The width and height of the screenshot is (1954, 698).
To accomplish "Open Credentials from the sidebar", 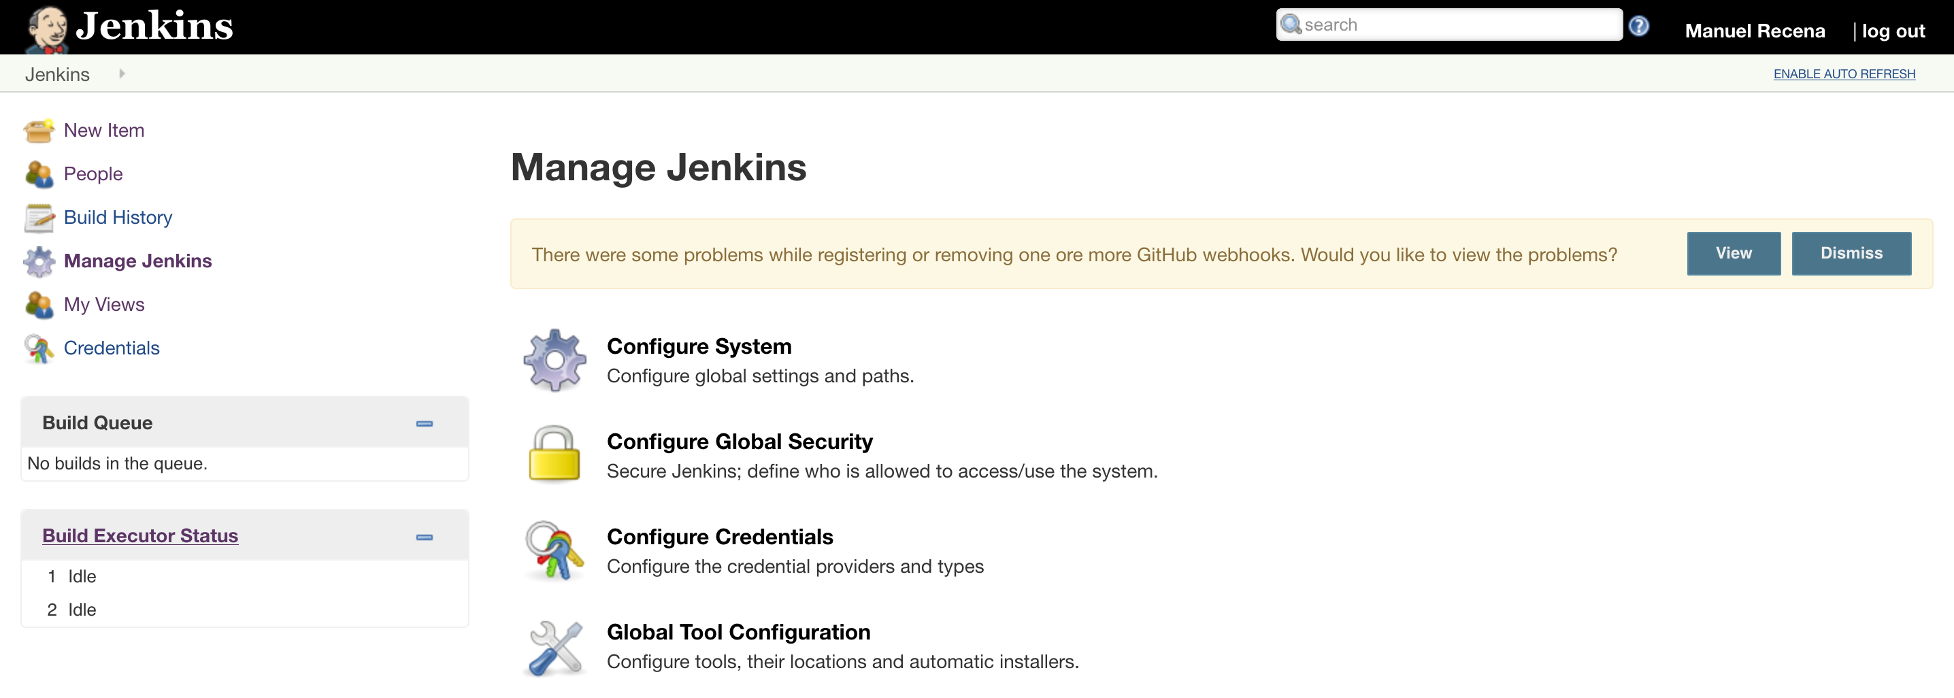I will pyautogui.click(x=112, y=348).
